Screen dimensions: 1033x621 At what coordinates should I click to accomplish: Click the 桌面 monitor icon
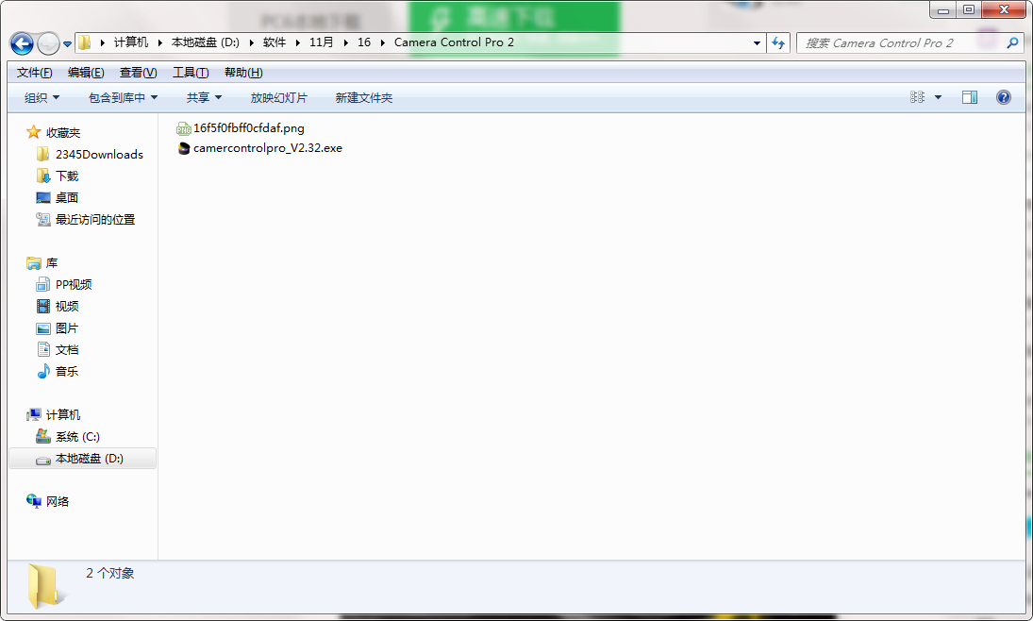tap(43, 197)
